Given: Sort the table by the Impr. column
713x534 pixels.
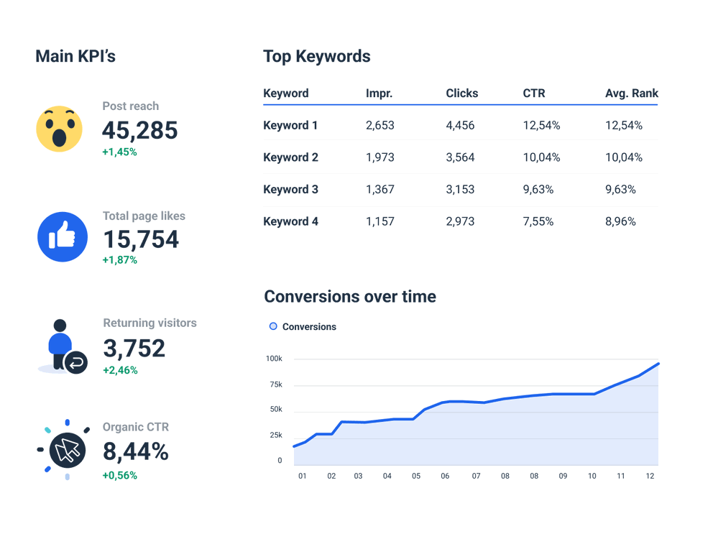Looking at the screenshot, I should [x=380, y=93].
